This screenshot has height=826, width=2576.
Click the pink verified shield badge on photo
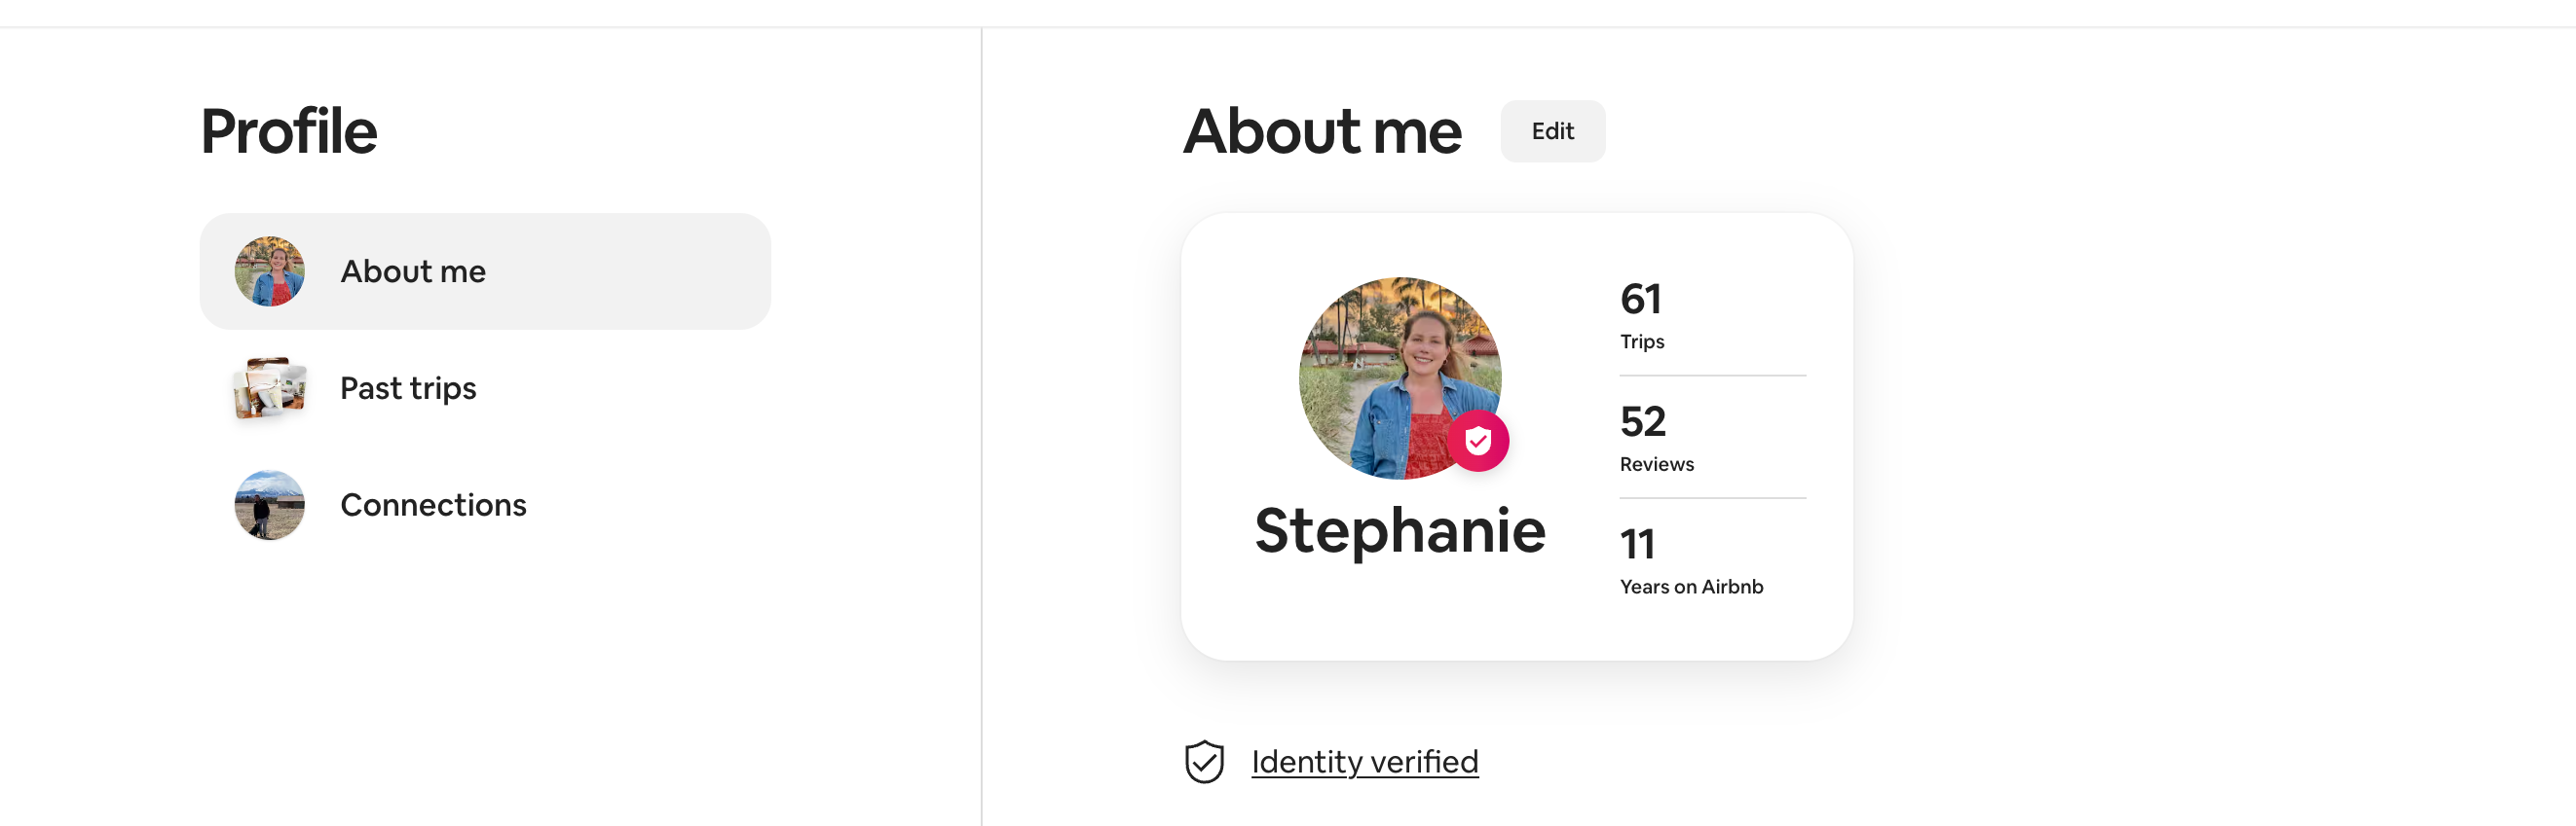(1477, 441)
